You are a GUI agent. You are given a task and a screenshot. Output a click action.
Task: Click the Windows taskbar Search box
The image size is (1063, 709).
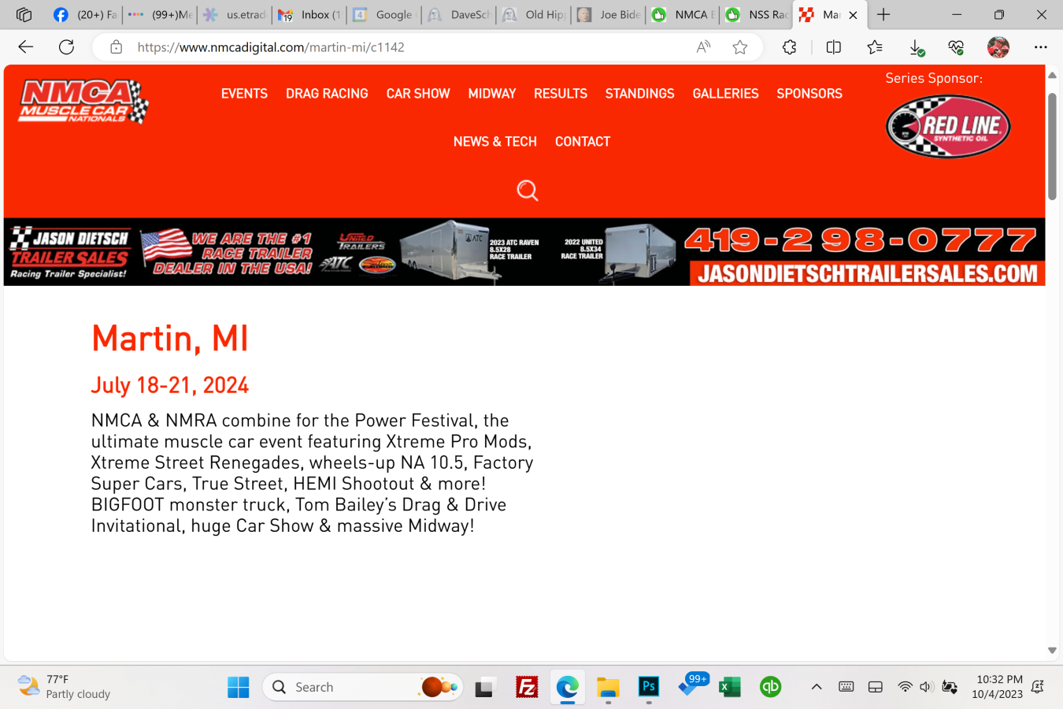pyautogui.click(x=362, y=688)
